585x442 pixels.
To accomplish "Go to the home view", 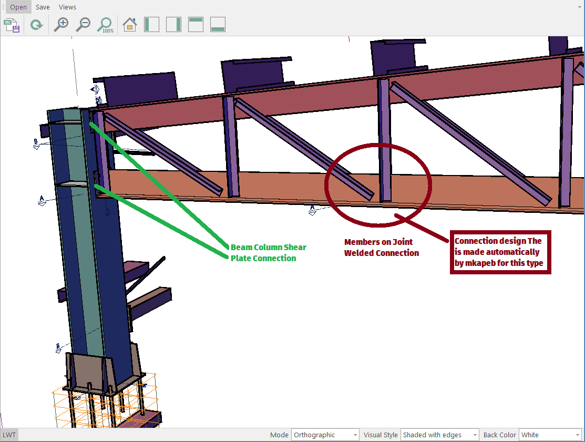I will pyautogui.click(x=130, y=25).
